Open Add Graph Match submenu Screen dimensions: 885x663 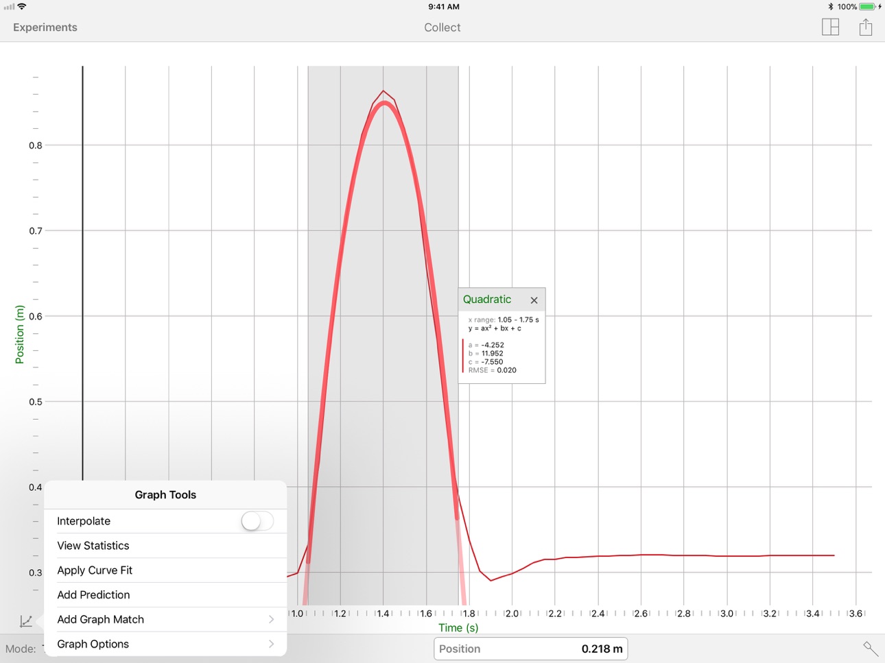tap(165, 620)
